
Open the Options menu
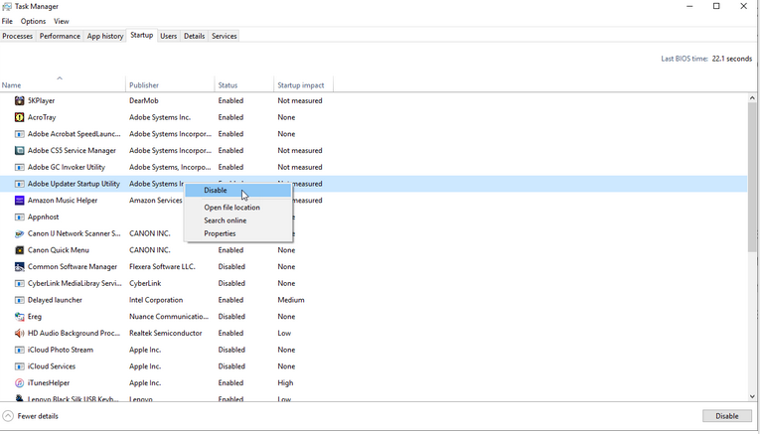tap(33, 21)
